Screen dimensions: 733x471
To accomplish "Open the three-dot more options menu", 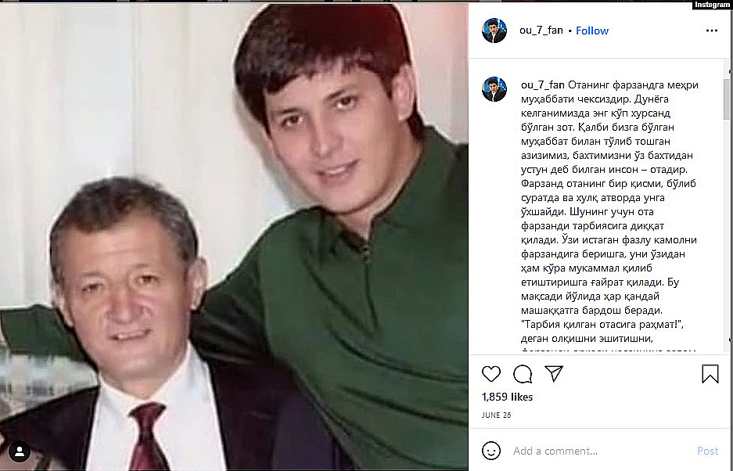I will click(712, 31).
